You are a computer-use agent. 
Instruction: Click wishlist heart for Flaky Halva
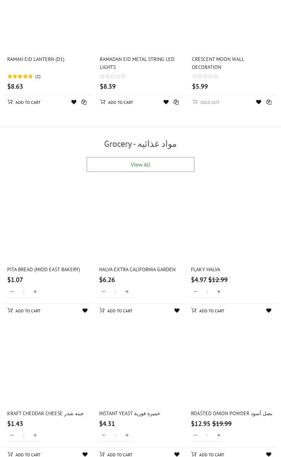(269, 311)
